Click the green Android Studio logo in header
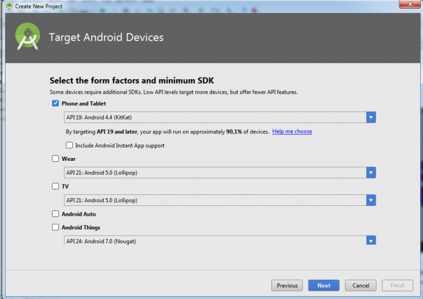Viewport: 423px width, 299px height. [27, 37]
